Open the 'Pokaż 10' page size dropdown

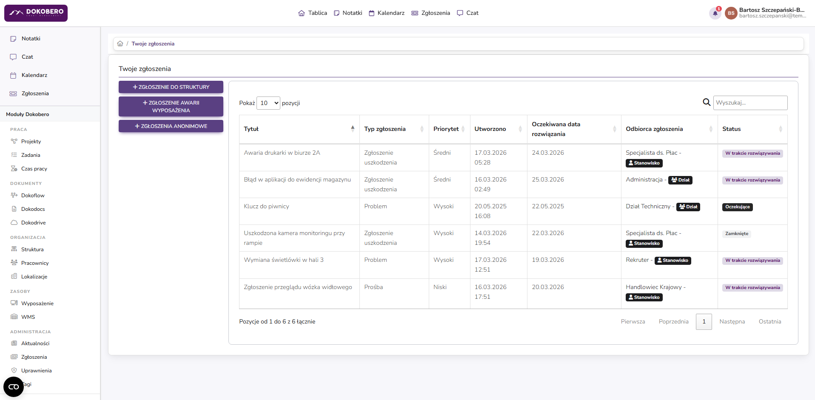(268, 103)
